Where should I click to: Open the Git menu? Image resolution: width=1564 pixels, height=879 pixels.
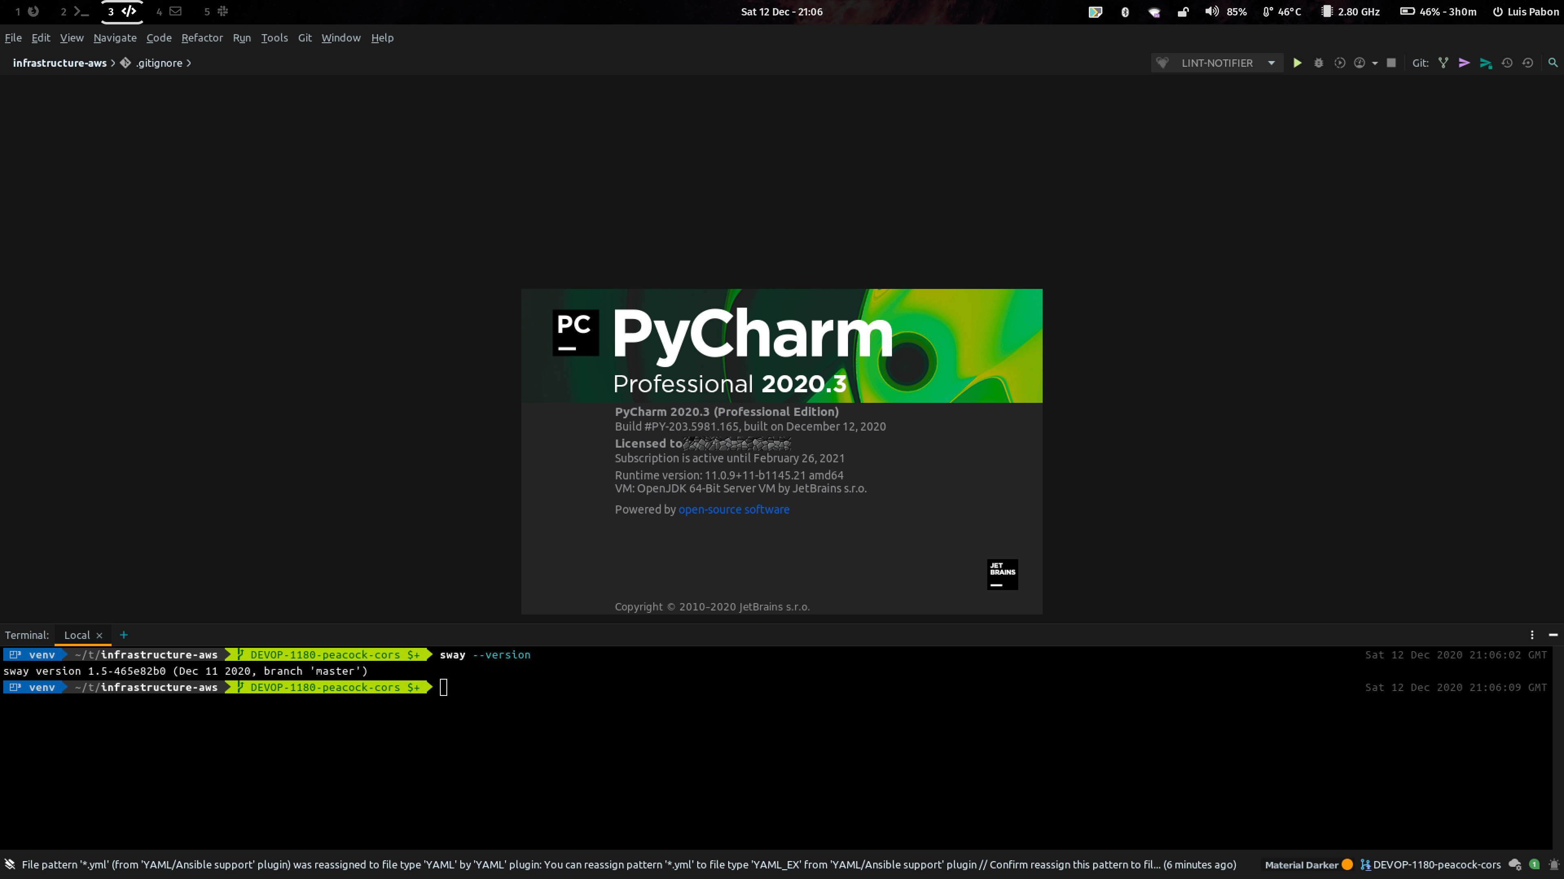[305, 37]
